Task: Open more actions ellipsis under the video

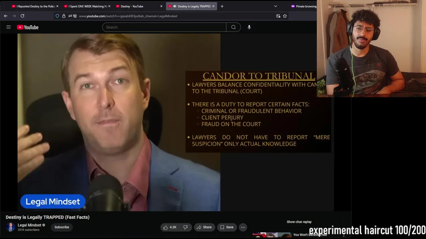Action: click(x=243, y=227)
